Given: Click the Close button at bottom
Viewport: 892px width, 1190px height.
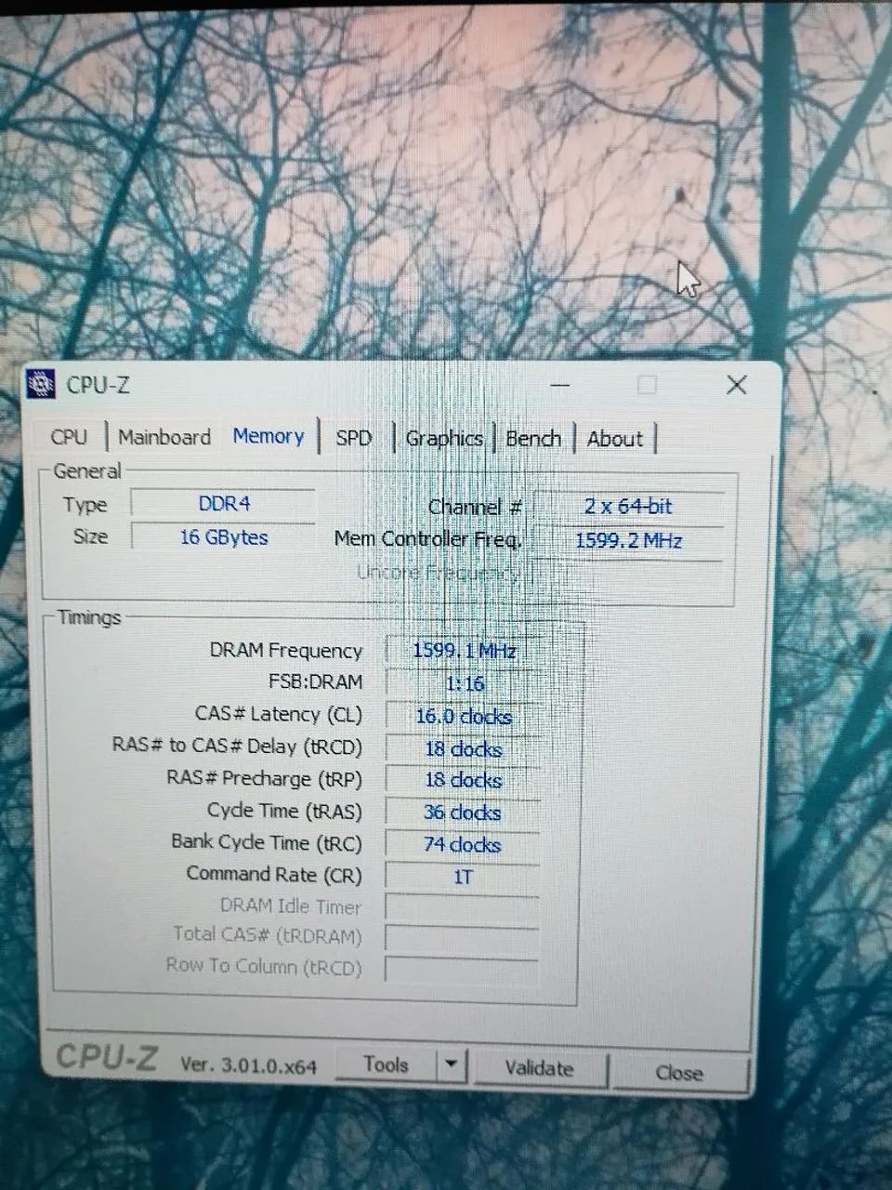Looking at the screenshot, I should coord(679,1072).
